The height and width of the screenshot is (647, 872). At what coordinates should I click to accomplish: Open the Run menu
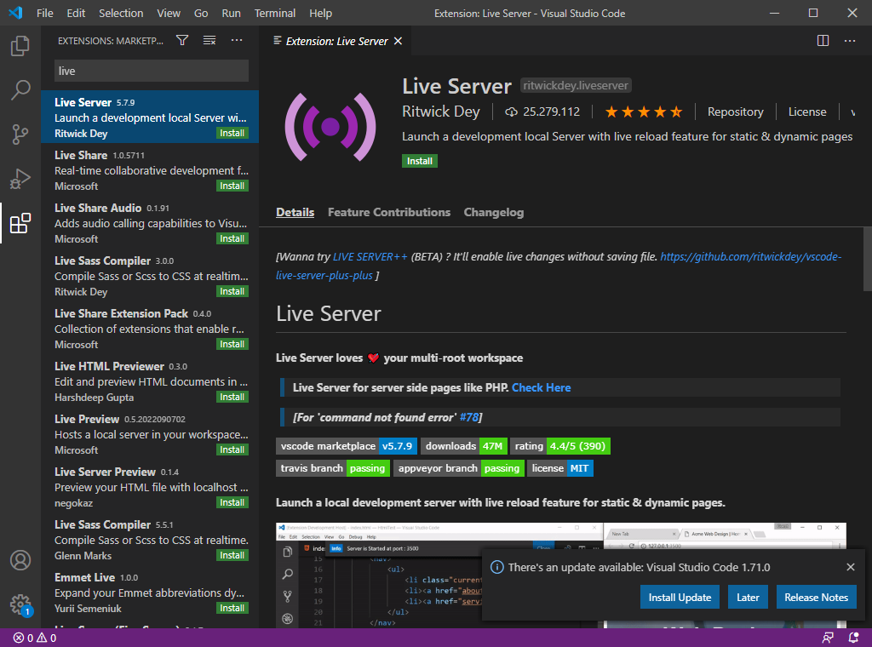[231, 14]
